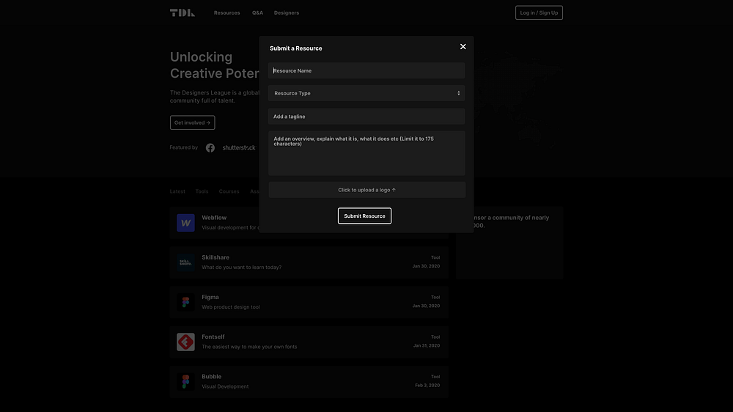The width and height of the screenshot is (733, 412).
Task: Click the Skillshare logo icon
Action: click(185, 262)
